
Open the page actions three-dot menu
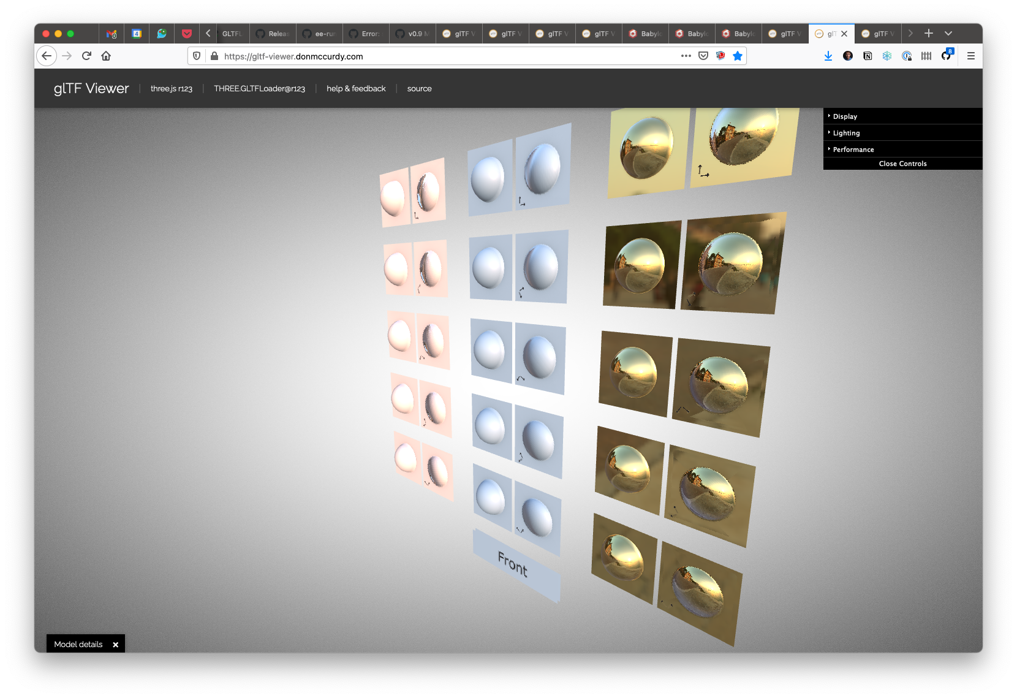point(686,56)
